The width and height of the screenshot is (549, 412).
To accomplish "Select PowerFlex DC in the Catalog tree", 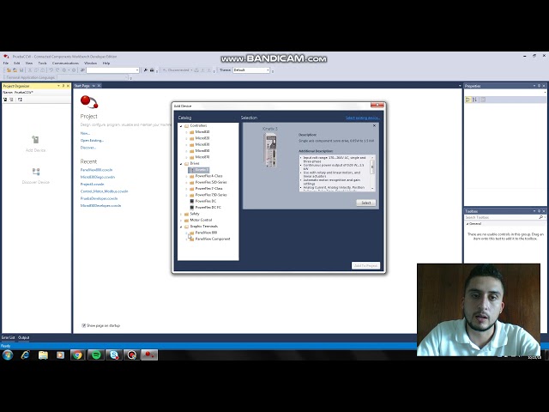I will pyautogui.click(x=206, y=201).
